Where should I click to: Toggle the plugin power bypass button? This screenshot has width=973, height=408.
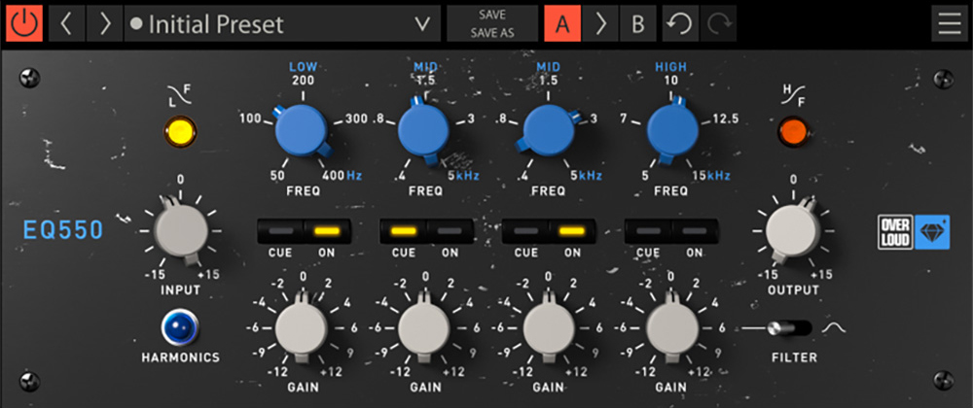[24, 23]
